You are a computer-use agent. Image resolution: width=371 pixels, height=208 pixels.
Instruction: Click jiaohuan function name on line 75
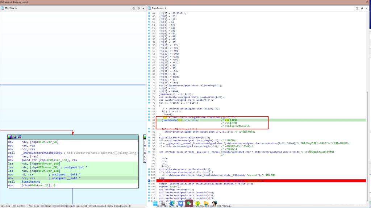(165, 94)
